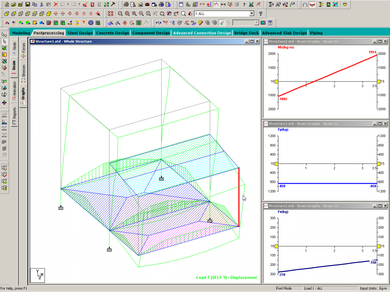Display whole structure icon
390x292 pixels.
point(111,14)
